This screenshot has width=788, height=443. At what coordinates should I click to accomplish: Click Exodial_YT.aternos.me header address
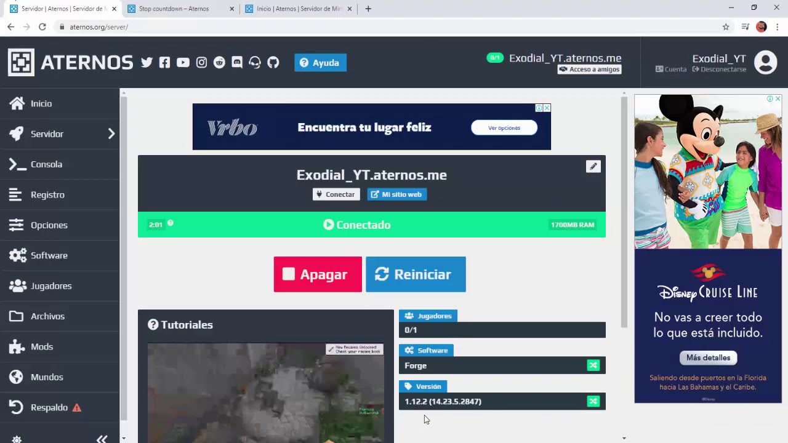(x=565, y=58)
